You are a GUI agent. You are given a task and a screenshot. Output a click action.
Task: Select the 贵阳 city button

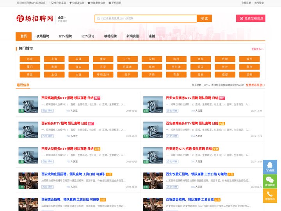point(54,67)
